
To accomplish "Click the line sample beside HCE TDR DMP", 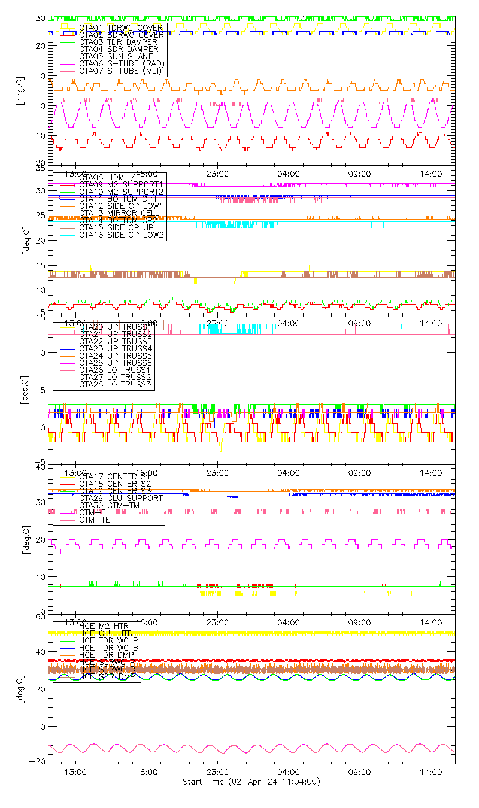I will [65, 655].
